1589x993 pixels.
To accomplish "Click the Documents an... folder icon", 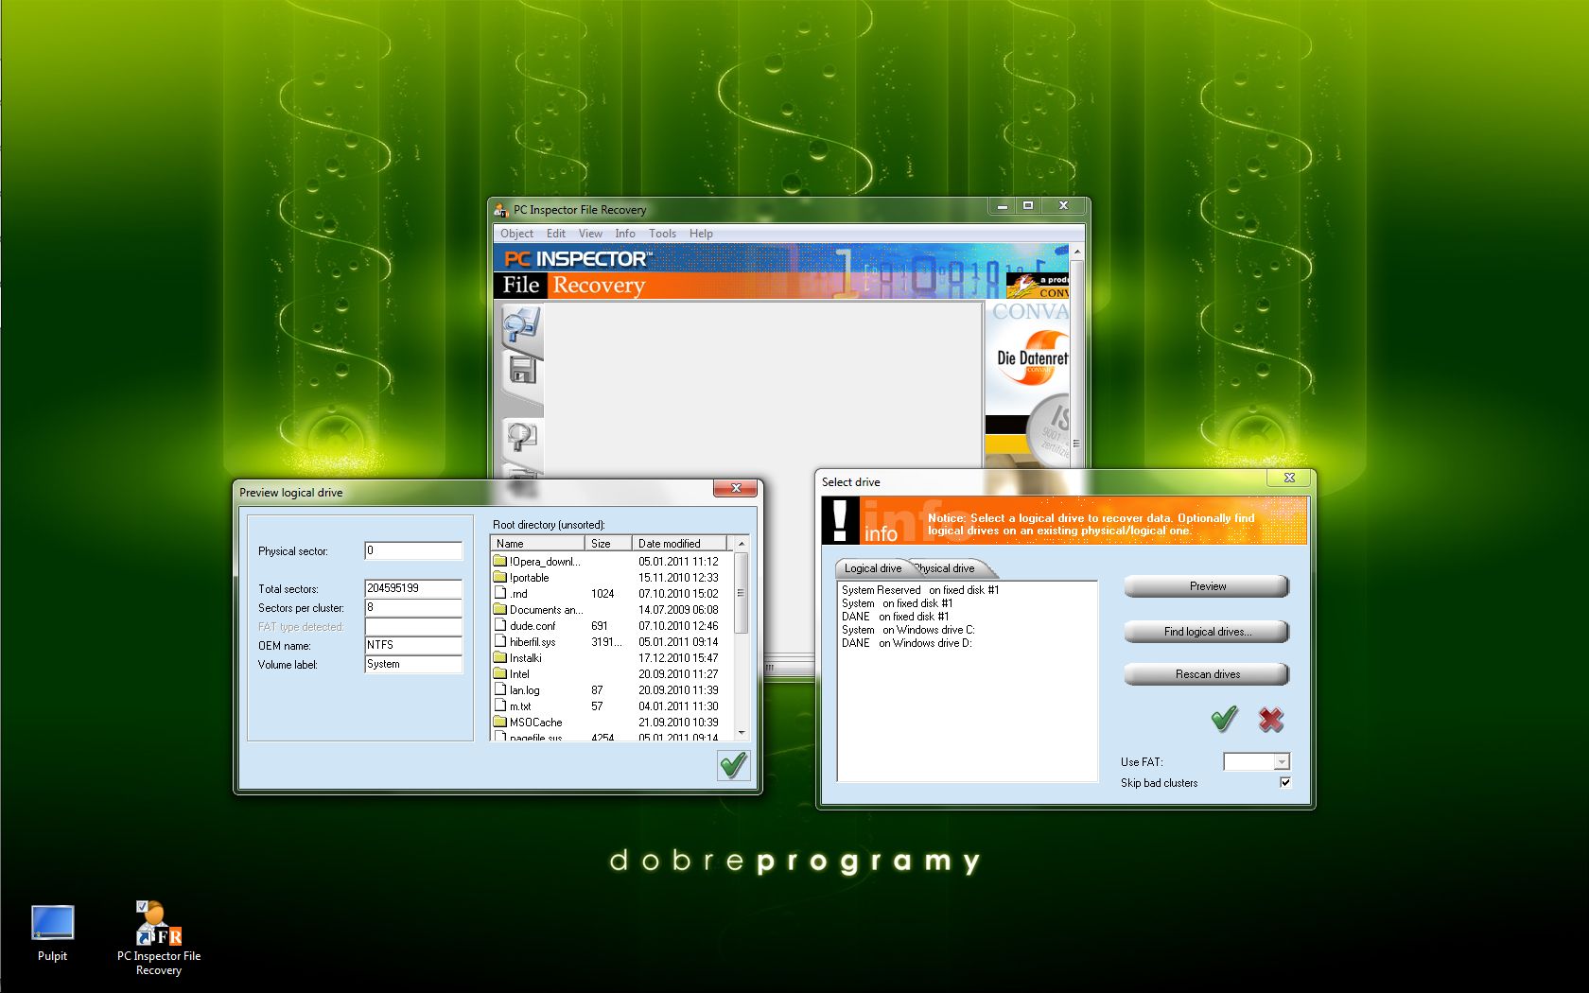I will click(x=500, y=609).
